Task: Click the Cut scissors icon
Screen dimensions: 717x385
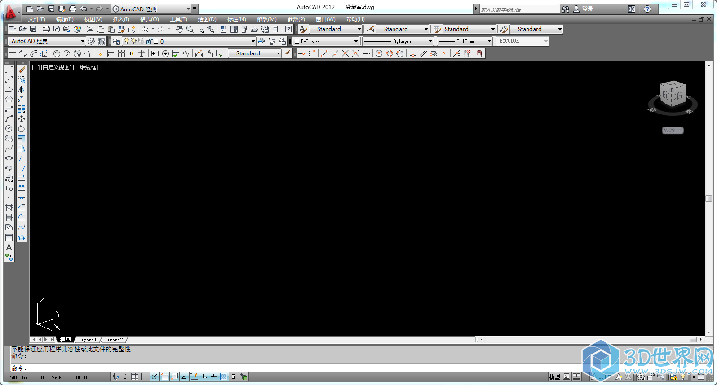Action: click(x=90, y=29)
